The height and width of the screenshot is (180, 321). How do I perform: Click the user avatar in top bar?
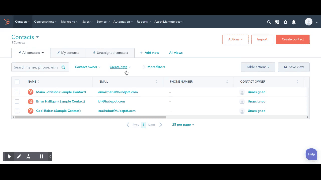click(309, 22)
